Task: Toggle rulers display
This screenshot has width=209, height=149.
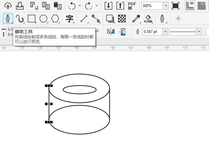Action: tap(190, 6)
